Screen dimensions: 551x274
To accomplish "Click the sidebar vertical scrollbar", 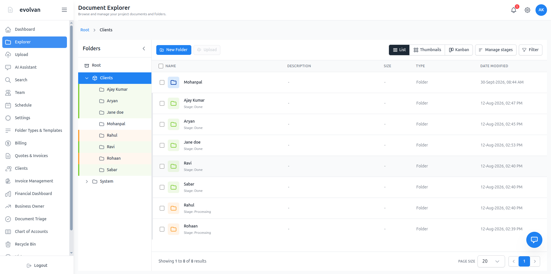I will (x=71, y=128).
